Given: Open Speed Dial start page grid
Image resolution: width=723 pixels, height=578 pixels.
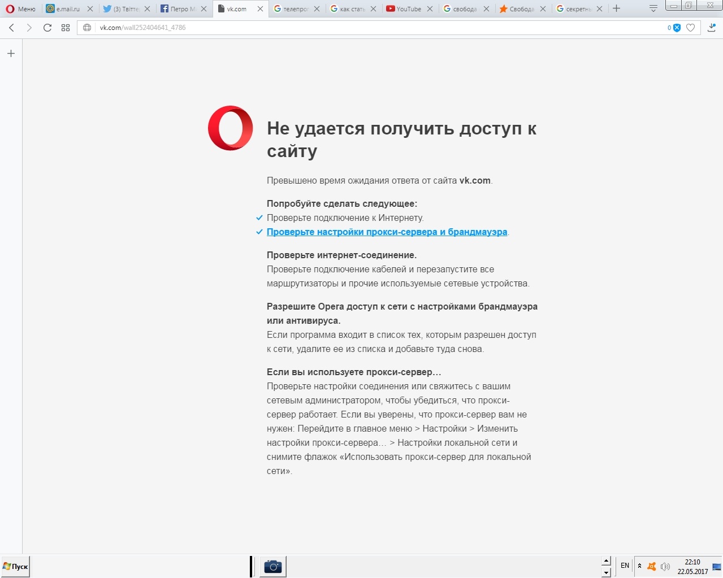Looking at the screenshot, I should tap(66, 28).
